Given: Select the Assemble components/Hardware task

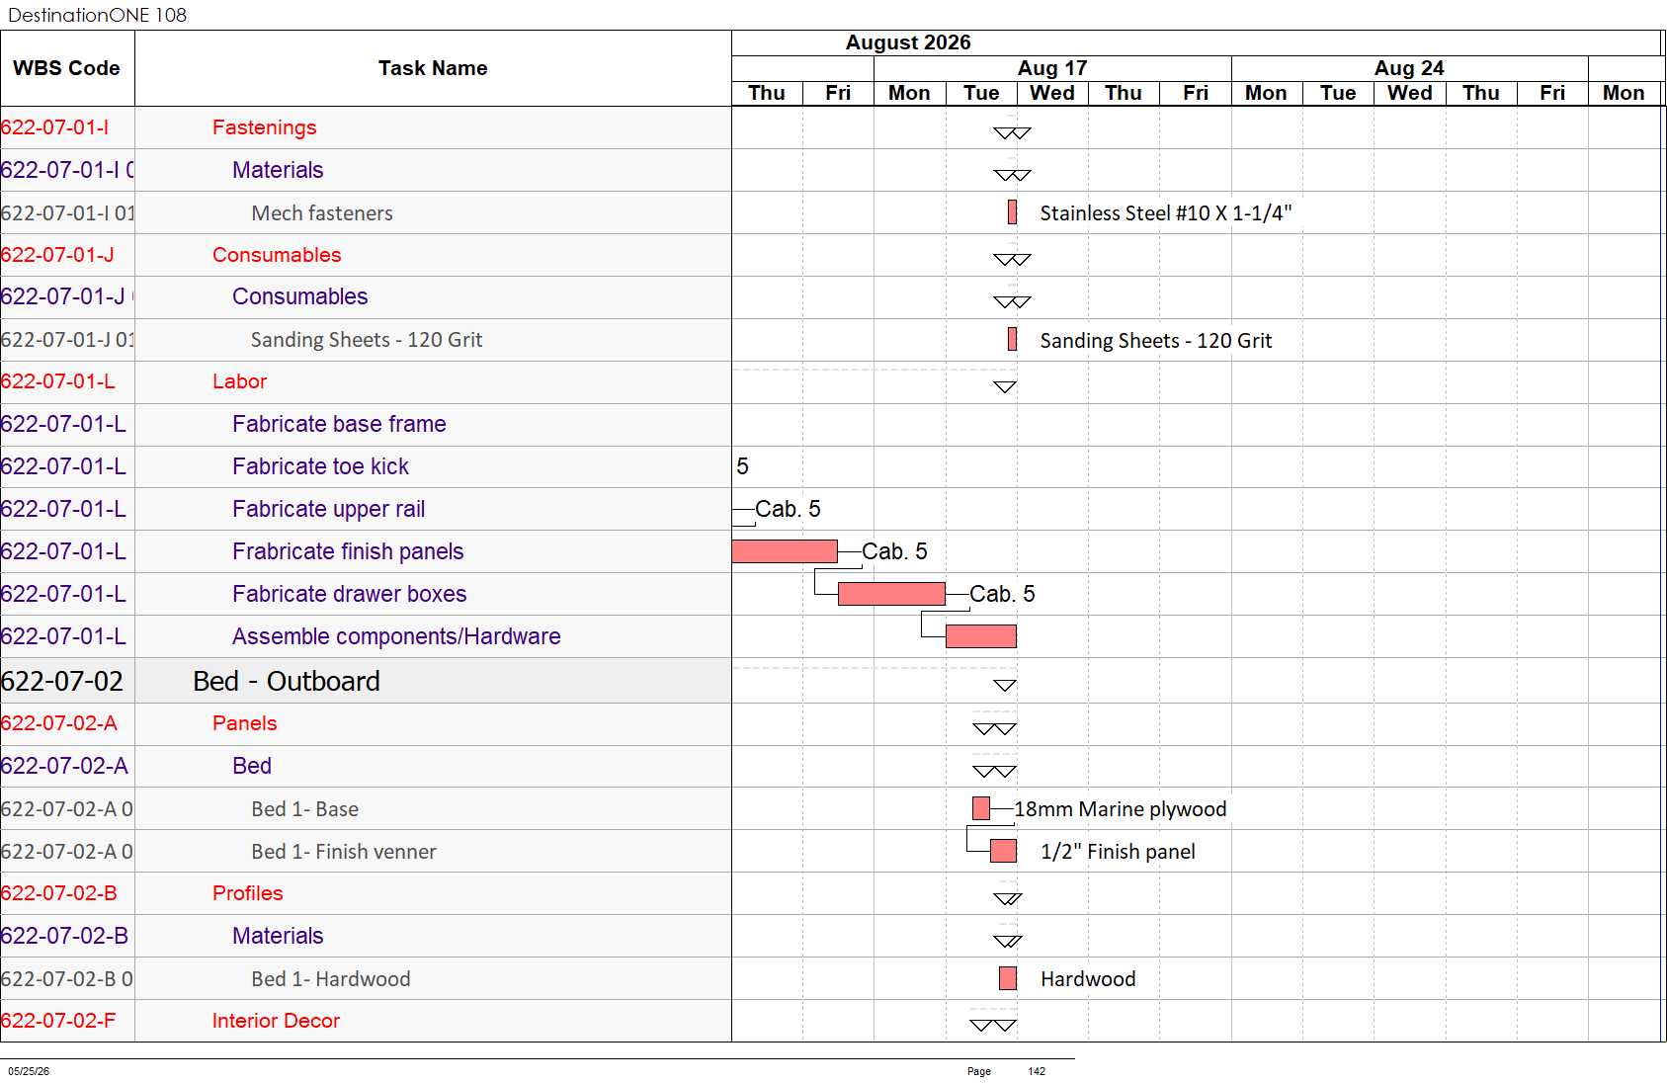Looking at the screenshot, I should [x=396, y=636].
